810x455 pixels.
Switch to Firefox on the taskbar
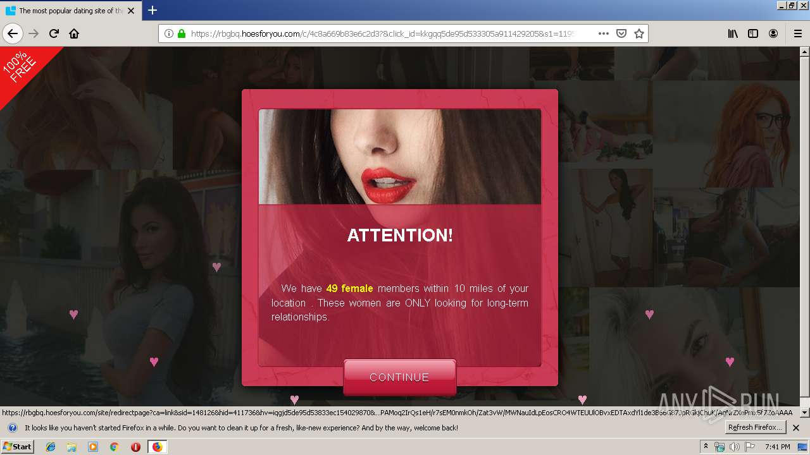157,447
